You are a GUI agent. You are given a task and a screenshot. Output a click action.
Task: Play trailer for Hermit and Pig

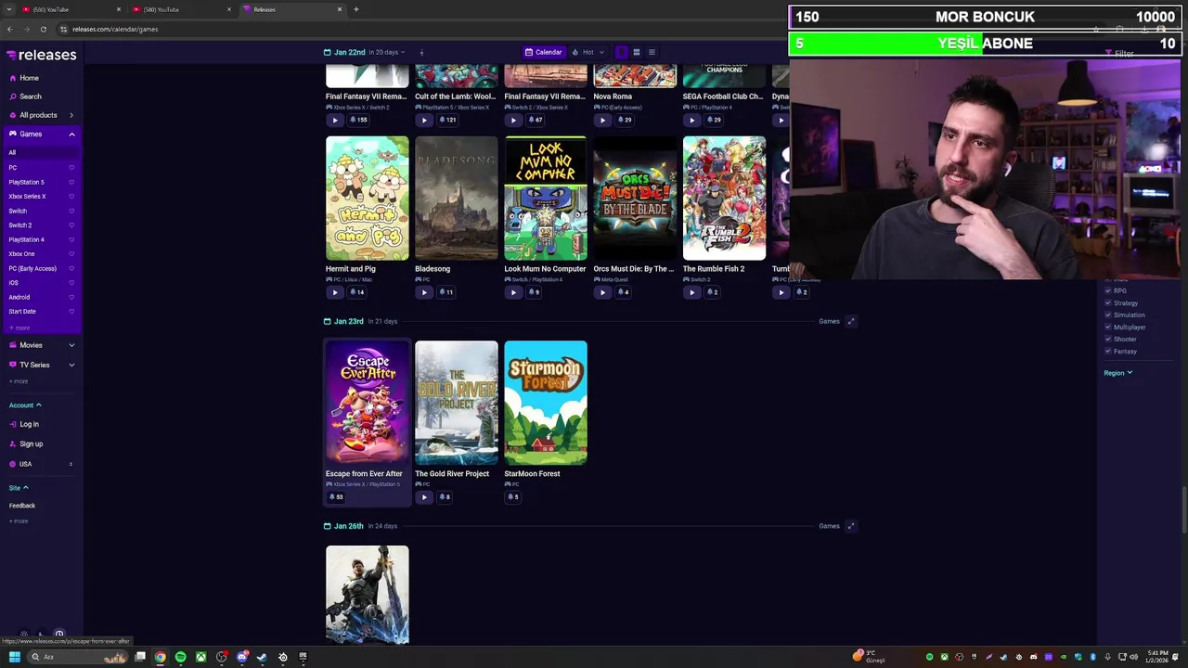[x=335, y=292]
